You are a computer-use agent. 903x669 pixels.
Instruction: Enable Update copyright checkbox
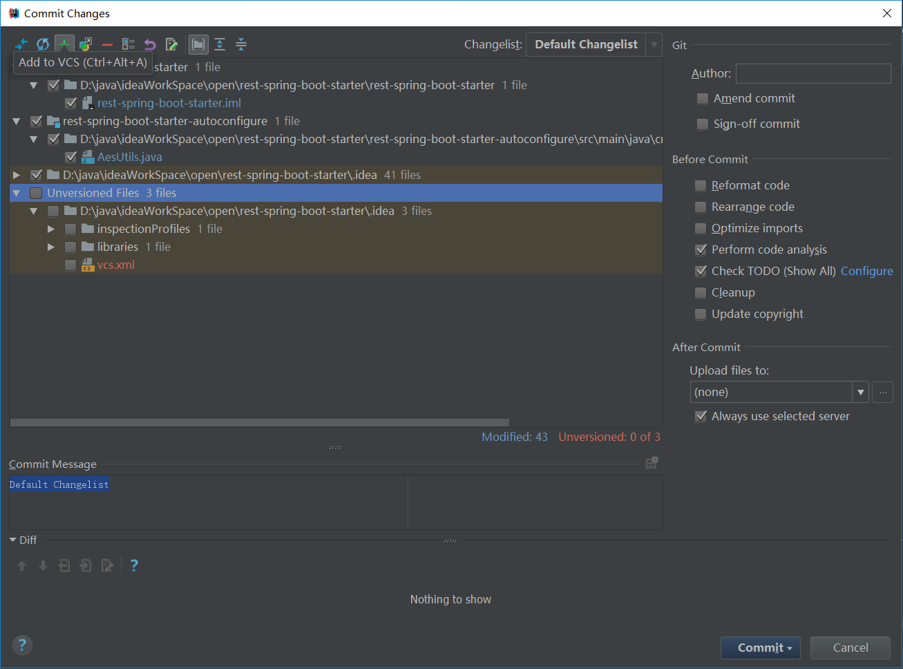coord(701,314)
